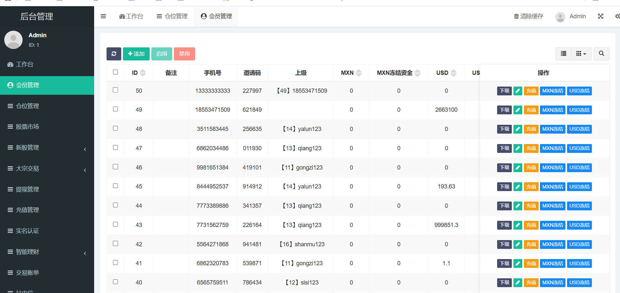Click the Admin avatar in the top bar

pyautogui.click(x=560, y=17)
